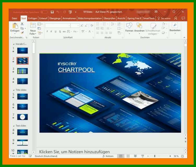
Task: Open the Section (Abschnitt) dropdown icon
Action: point(40,33)
